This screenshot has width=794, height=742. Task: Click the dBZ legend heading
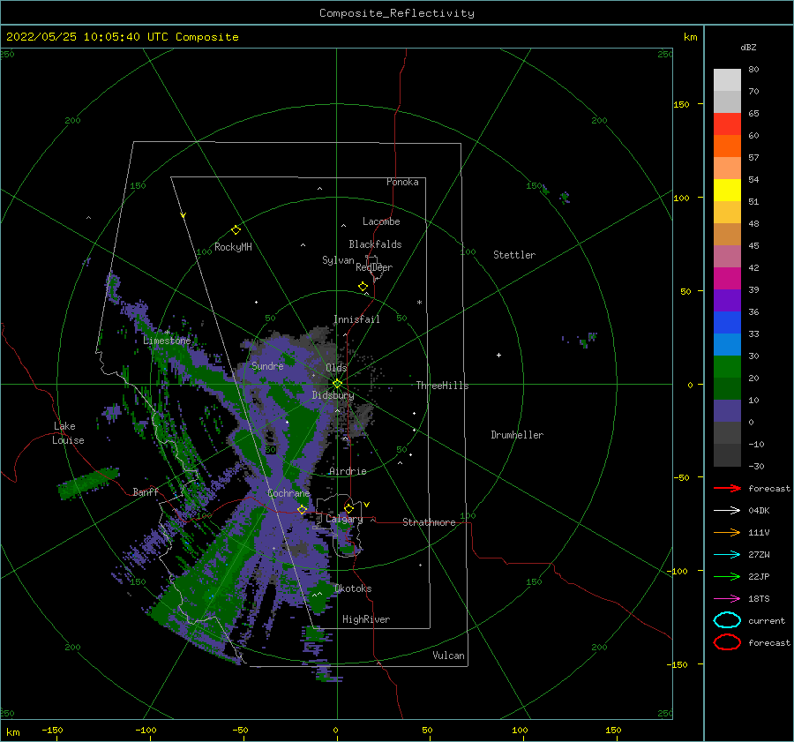tap(748, 48)
